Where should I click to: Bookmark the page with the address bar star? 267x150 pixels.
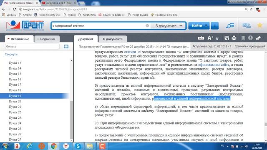click(251, 9)
